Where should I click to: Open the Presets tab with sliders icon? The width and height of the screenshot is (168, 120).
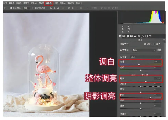(x=150, y=36)
